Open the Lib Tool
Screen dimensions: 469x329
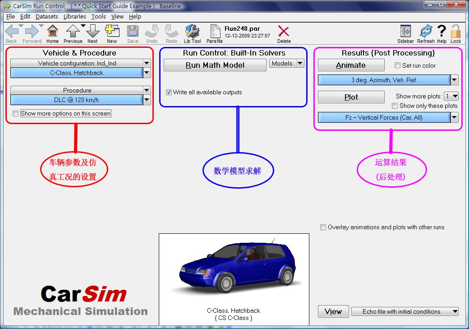(193, 30)
